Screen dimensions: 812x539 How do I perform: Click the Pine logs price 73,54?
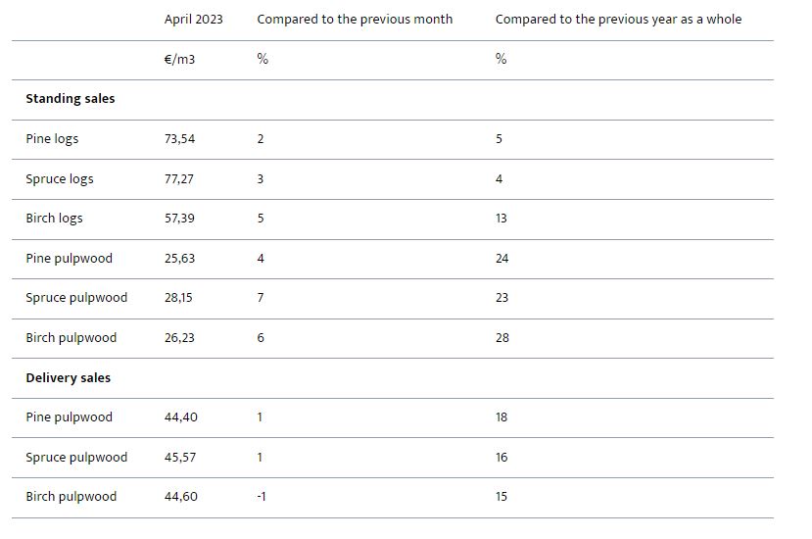point(179,139)
